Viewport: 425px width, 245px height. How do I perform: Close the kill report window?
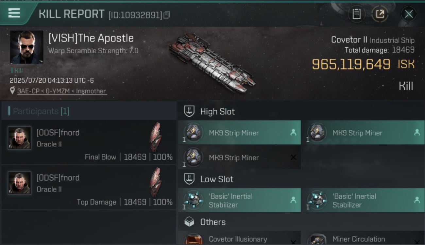coord(409,14)
